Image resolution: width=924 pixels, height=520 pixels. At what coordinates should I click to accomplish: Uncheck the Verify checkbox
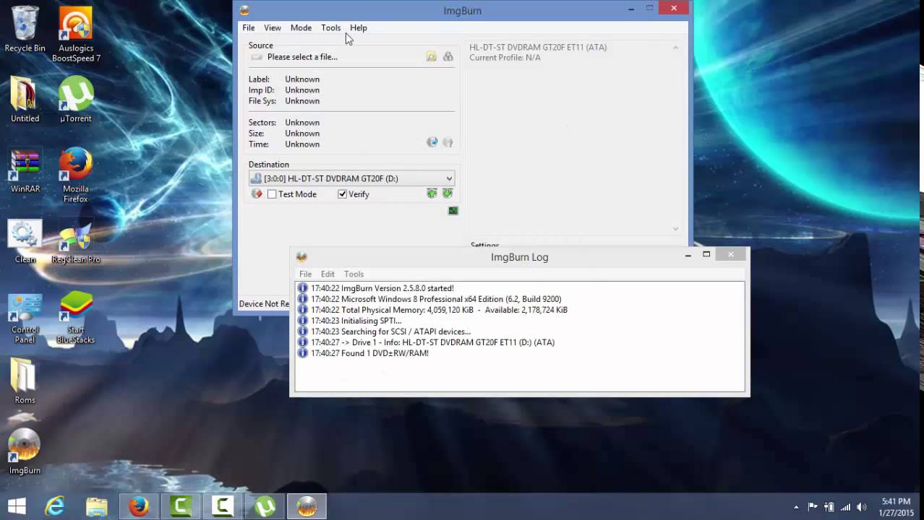coord(343,194)
